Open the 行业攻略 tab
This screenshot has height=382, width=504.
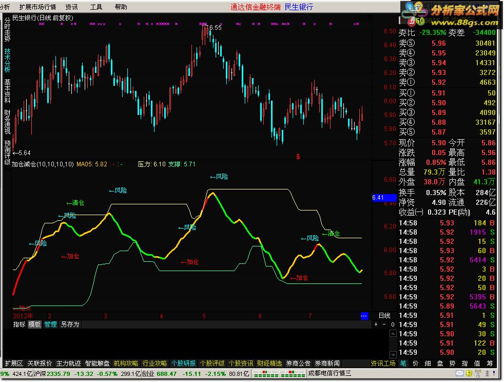point(154,364)
